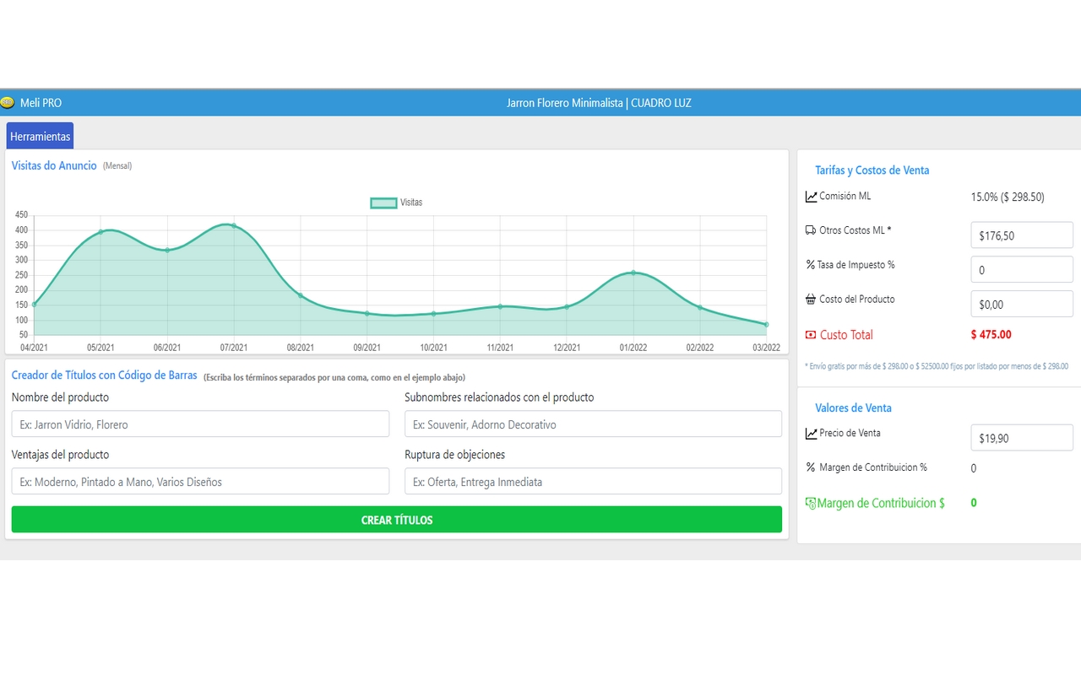Click the Envío gratis footnote text
This screenshot has width=1081, height=675.
pos(937,366)
